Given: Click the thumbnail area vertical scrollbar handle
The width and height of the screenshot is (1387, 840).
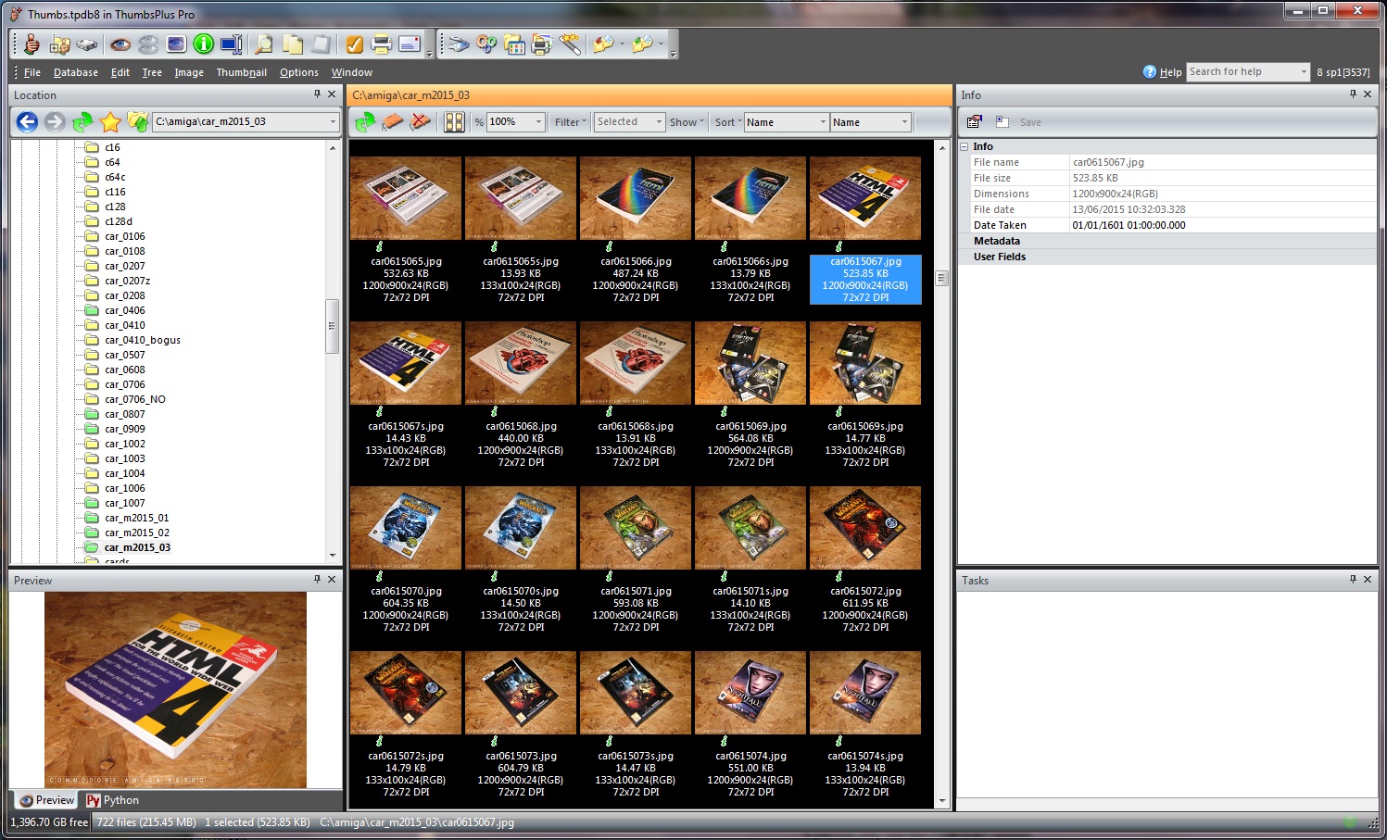Looking at the screenshot, I should click(x=942, y=278).
